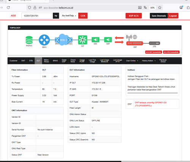This screenshot has width=190, height=162.
Task: Click the forward navigation arrow
Action: [x=1, y=8]
